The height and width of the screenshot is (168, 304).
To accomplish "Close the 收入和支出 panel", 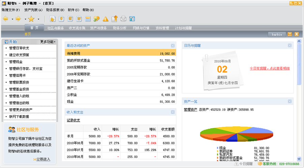I will (x=173, y=112).
